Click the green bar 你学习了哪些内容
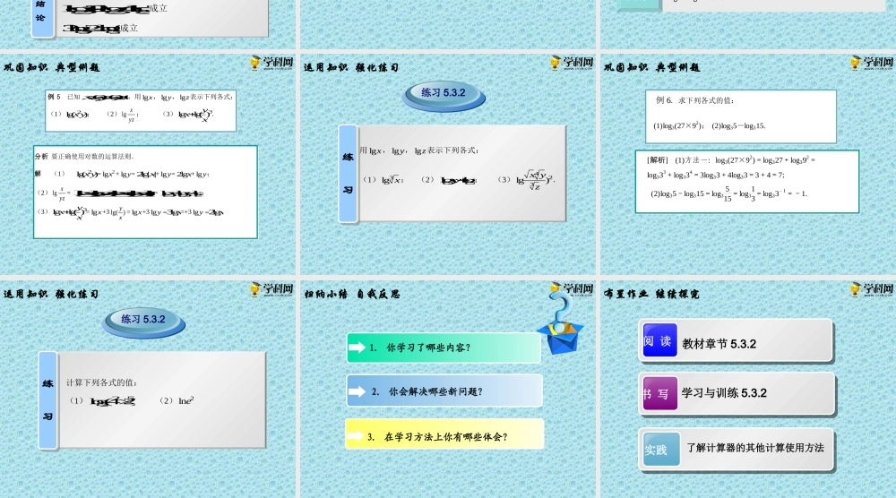The width and height of the screenshot is (896, 498). (x=444, y=348)
